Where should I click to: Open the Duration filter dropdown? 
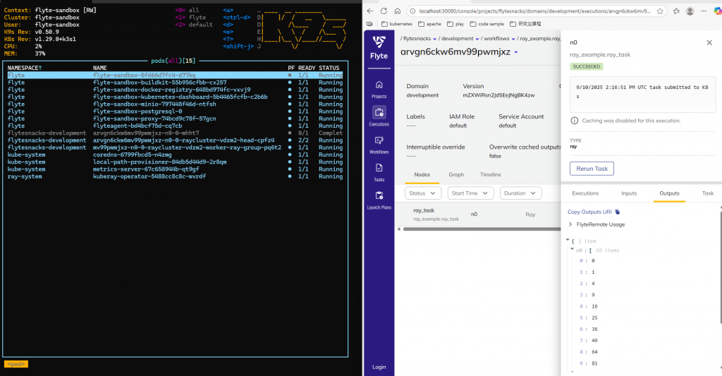coord(520,193)
